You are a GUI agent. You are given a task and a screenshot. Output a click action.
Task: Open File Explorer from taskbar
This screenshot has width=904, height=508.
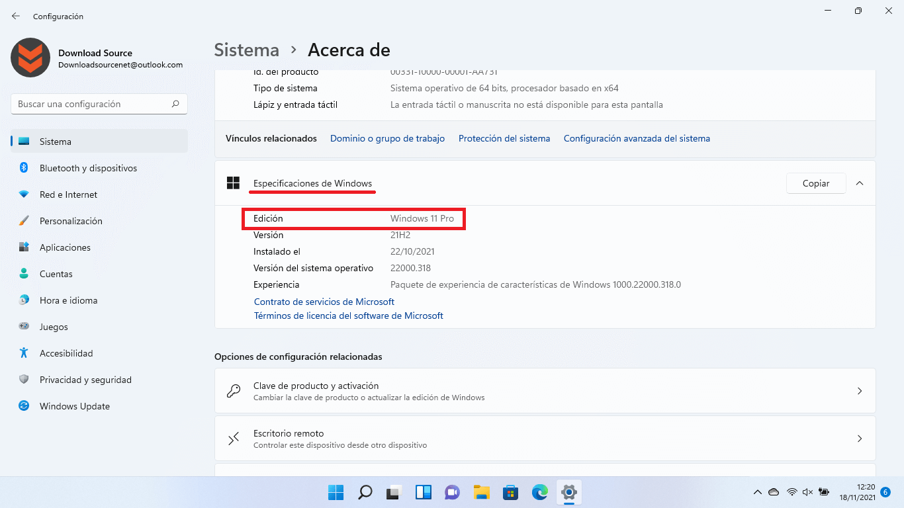[x=481, y=492]
